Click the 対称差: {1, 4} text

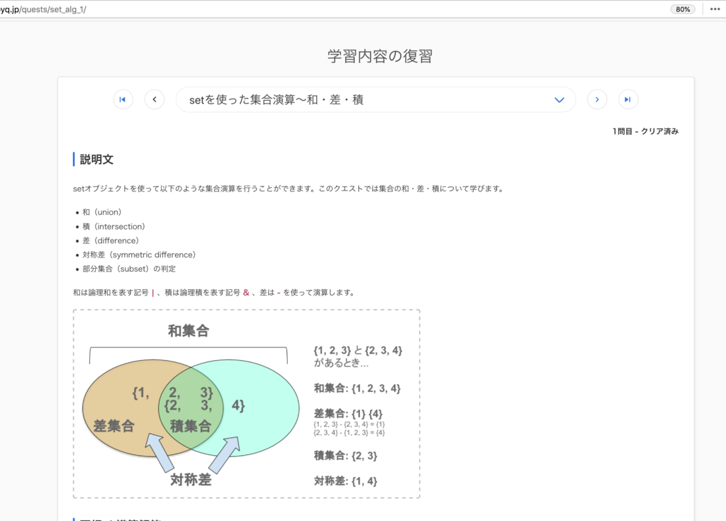345,481
